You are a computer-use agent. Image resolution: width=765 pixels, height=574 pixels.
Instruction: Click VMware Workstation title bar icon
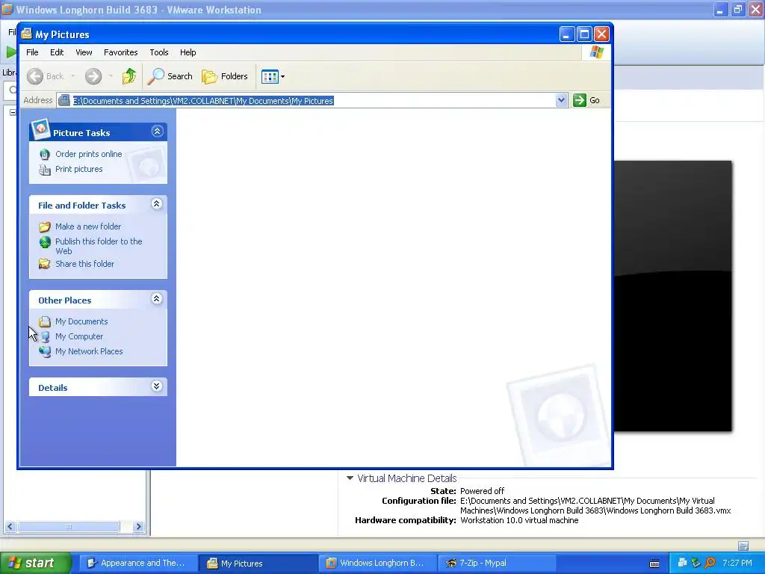(7, 9)
